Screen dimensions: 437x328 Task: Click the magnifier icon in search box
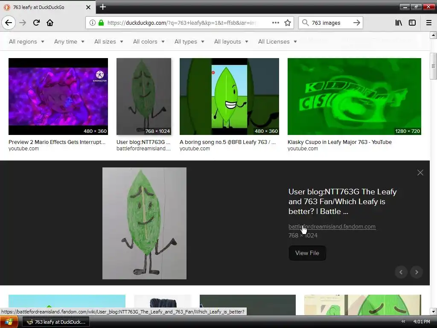tap(306, 23)
